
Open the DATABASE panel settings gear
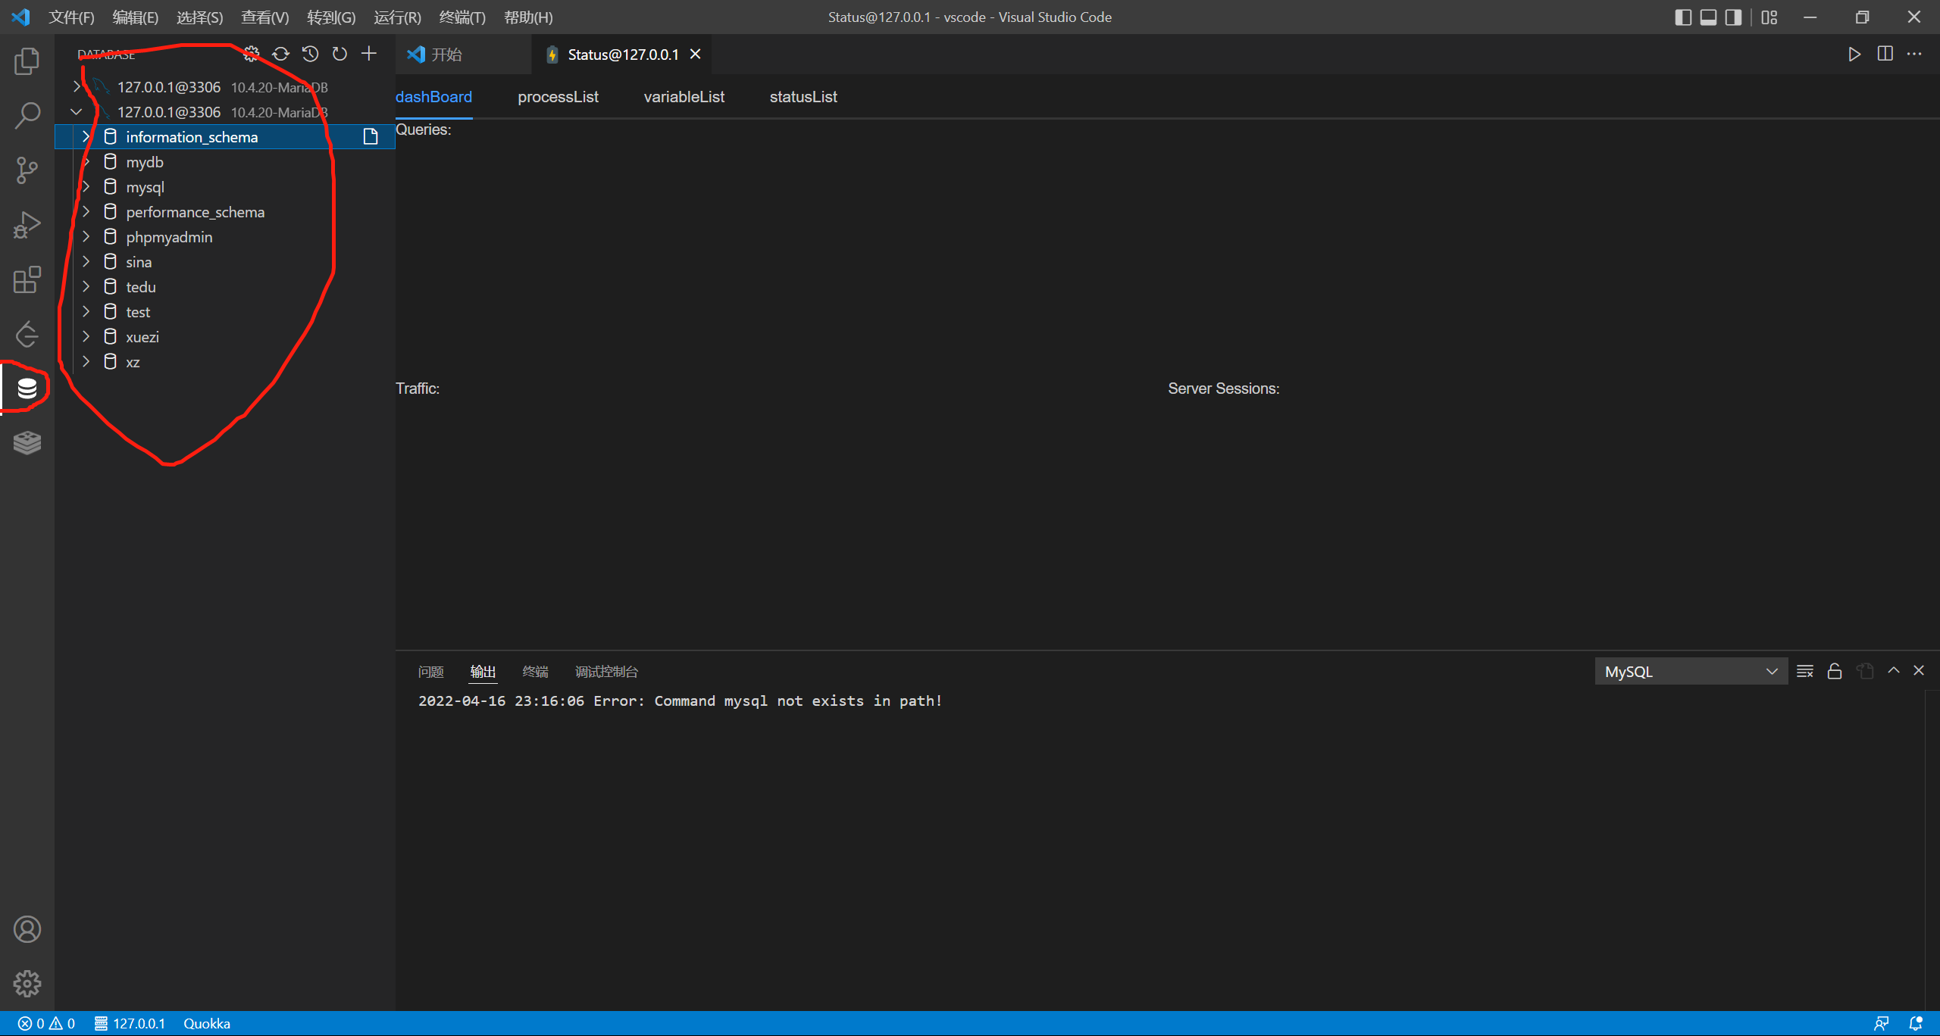tap(250, 54)
